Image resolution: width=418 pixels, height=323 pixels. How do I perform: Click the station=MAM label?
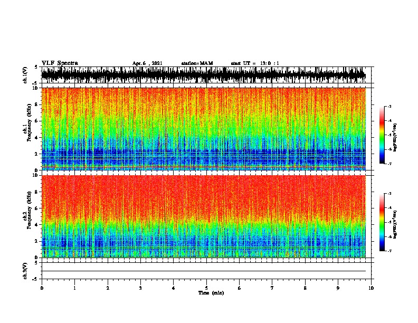point(197,63)
